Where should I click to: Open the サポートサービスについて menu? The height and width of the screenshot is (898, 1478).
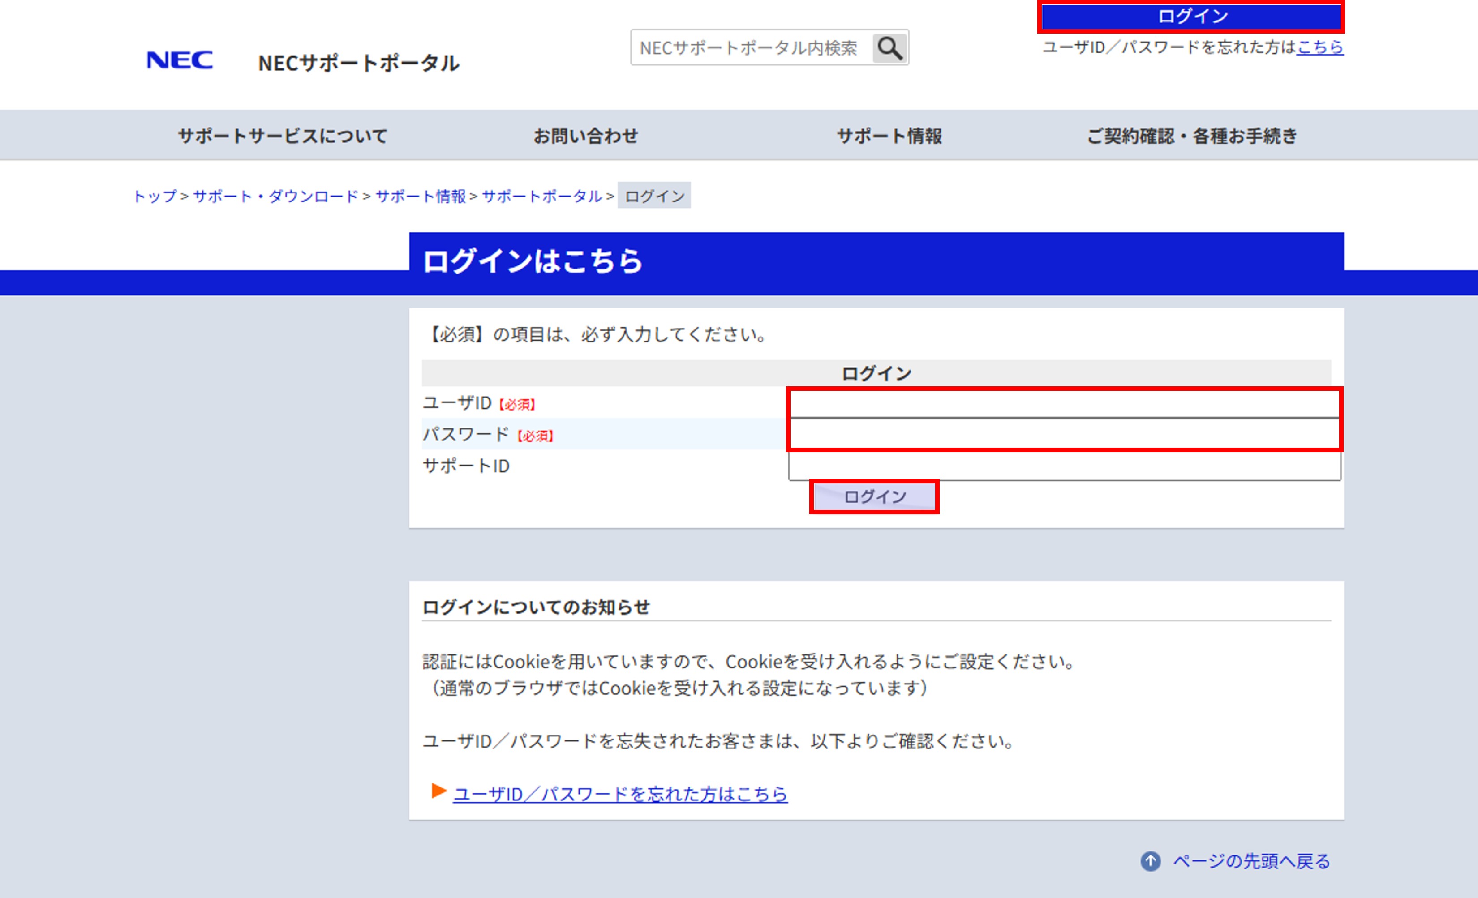[283, 136]
